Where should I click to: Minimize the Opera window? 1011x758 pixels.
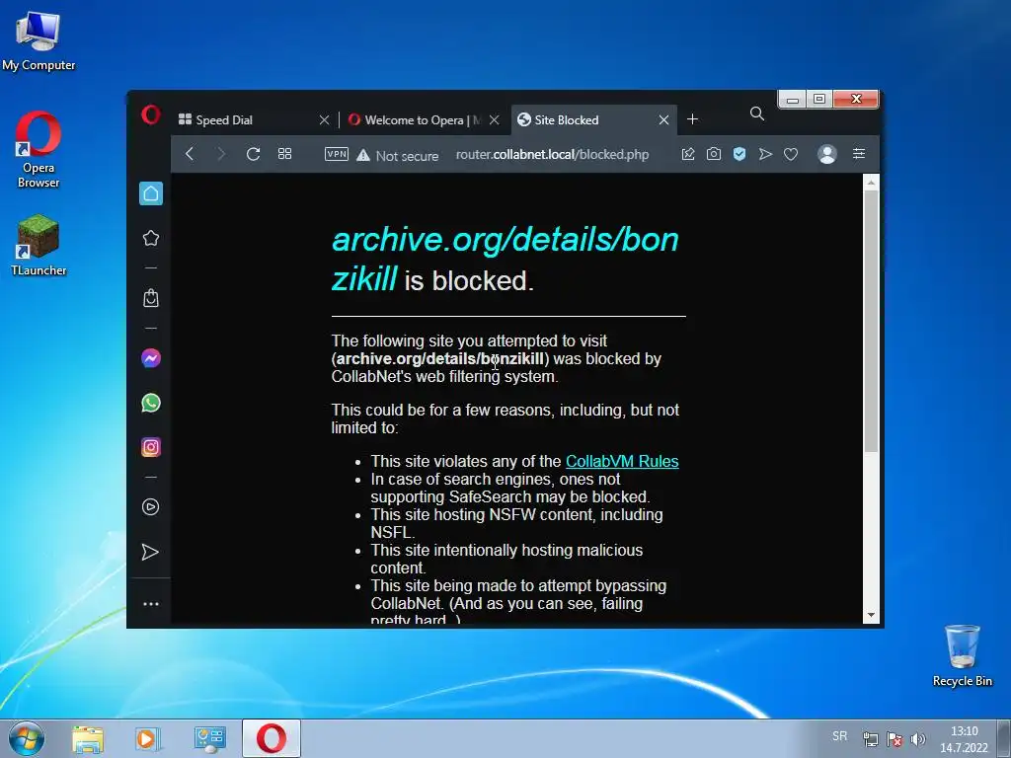coord(793,100)
